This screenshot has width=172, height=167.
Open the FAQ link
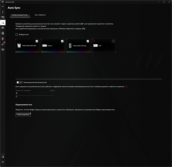84,29
